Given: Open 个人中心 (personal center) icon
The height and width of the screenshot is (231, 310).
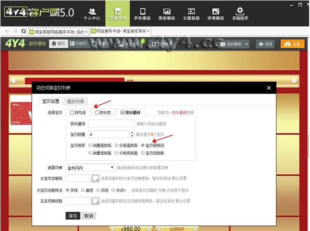Looking at the screenshot, I should [x=92, y=13].
